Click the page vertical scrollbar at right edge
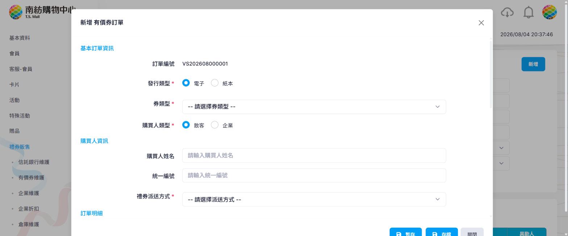Viewport: 568px width, 236px height. [x=566, y=109]
